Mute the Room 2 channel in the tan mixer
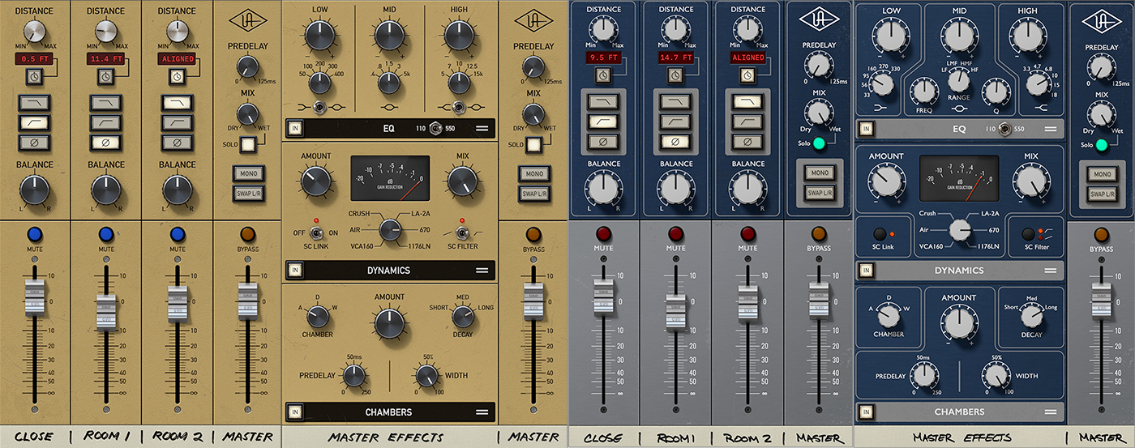This screenshot has width=1135, height=448. [178, 234]
